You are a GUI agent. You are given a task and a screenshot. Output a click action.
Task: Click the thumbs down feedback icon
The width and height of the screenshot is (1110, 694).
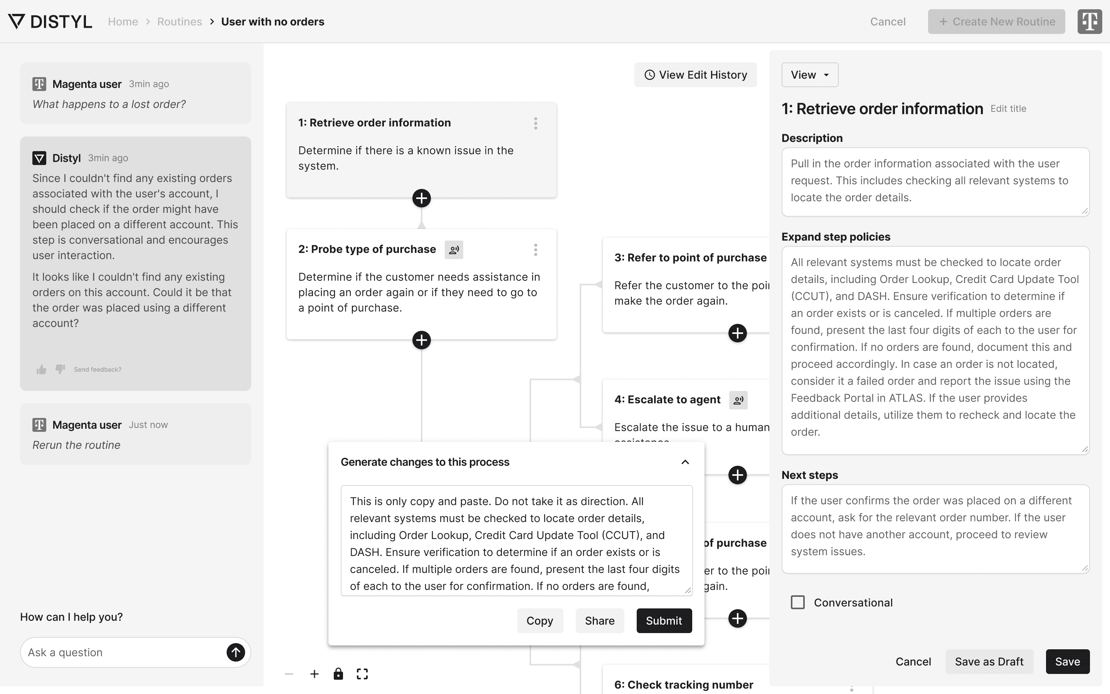coord(60,369)
